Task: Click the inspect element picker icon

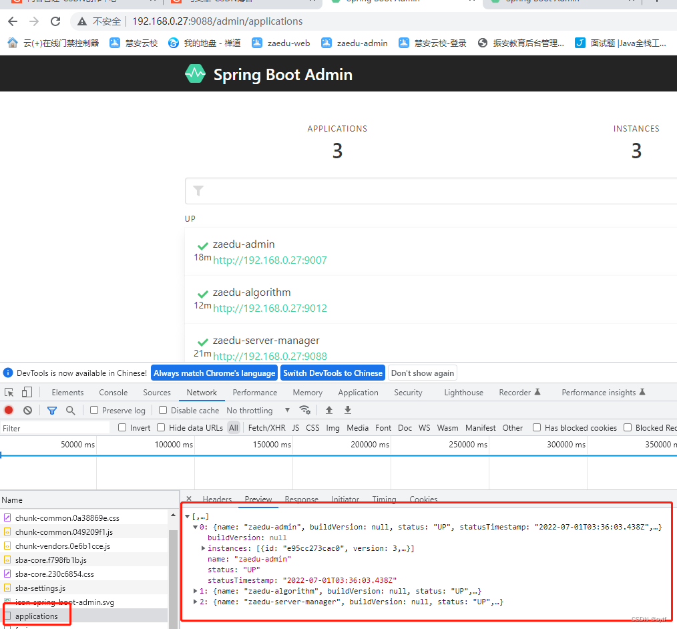Action: (9, 393)
